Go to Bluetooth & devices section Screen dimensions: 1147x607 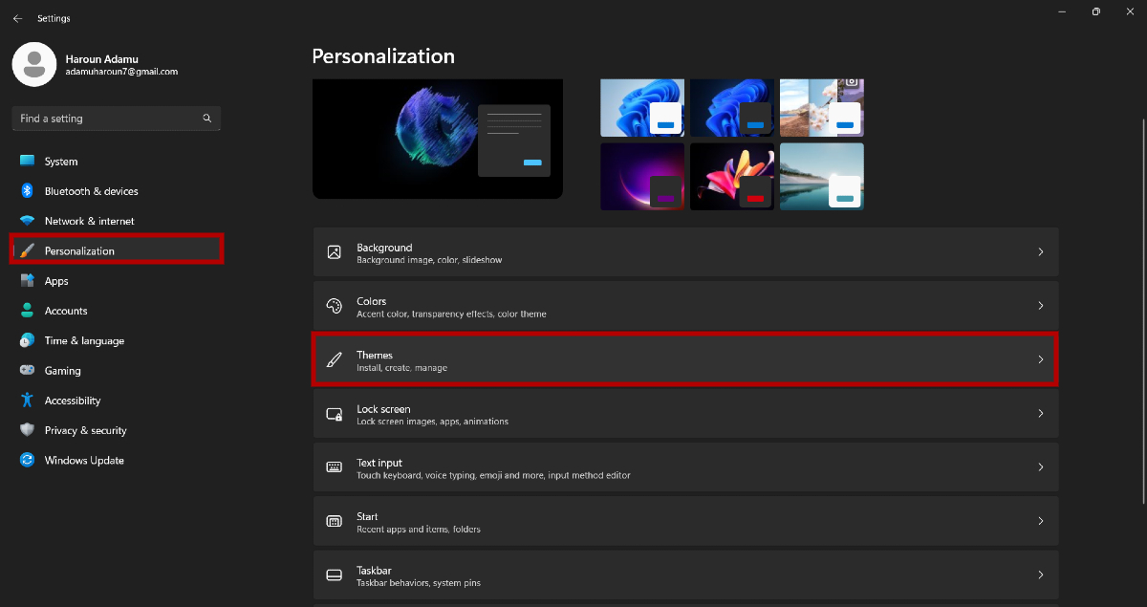pos(117,191)
